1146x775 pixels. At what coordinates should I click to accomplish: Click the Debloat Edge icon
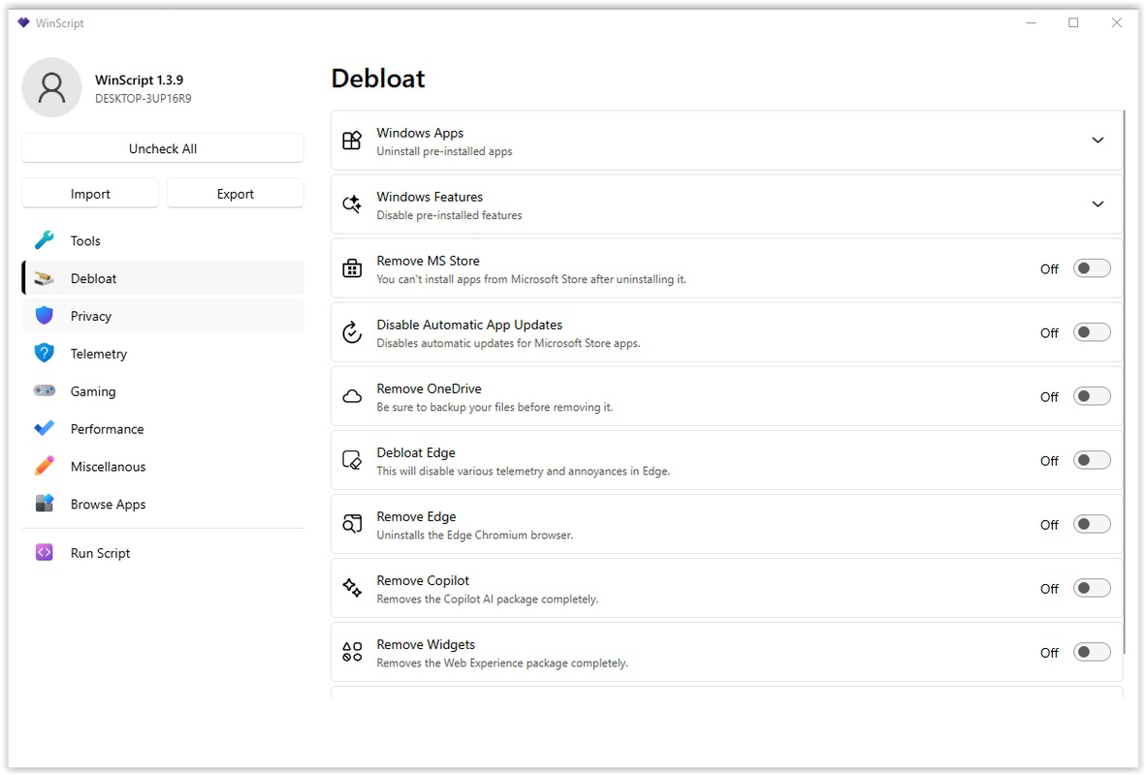(352, 460)
